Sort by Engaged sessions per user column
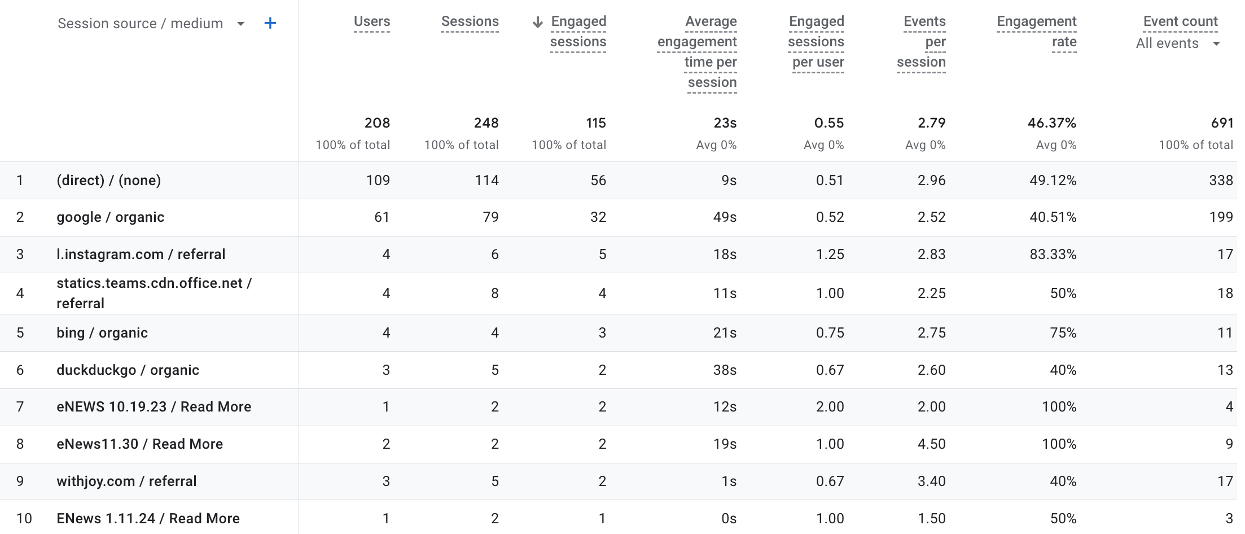Screen dimensions: 1245x534 click(816, 42)
